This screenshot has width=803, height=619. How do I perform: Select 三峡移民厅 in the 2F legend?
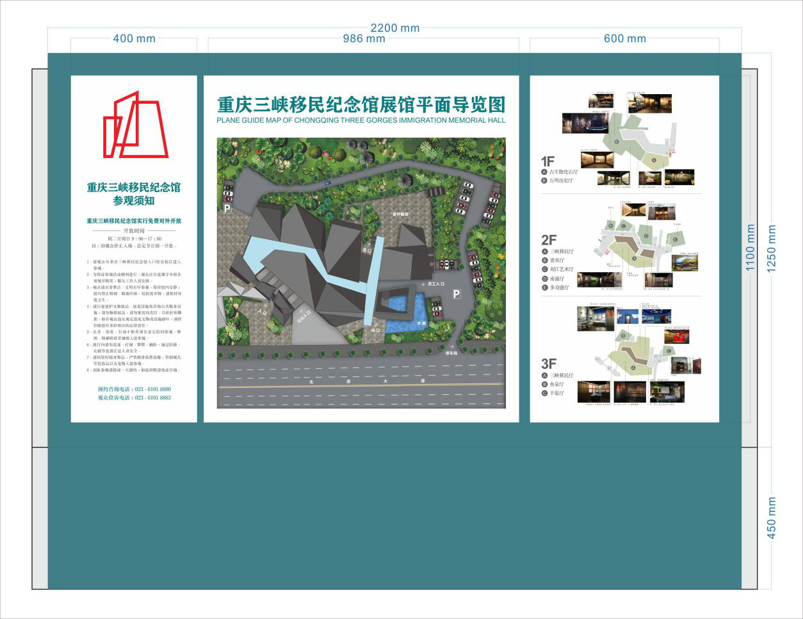[562, 252]
